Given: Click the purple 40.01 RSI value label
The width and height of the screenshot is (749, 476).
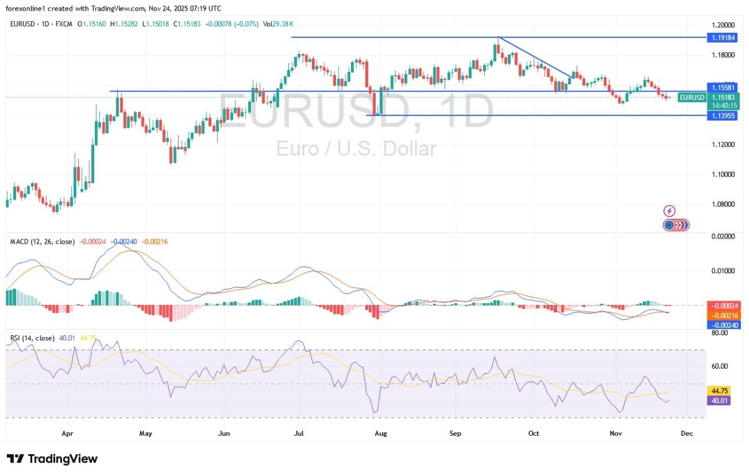Looking at the screenshot, I should (719, 401).
